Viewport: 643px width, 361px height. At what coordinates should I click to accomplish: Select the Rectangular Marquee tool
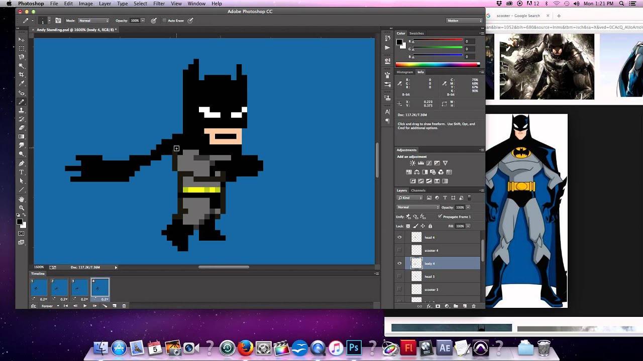click(22, 49)
